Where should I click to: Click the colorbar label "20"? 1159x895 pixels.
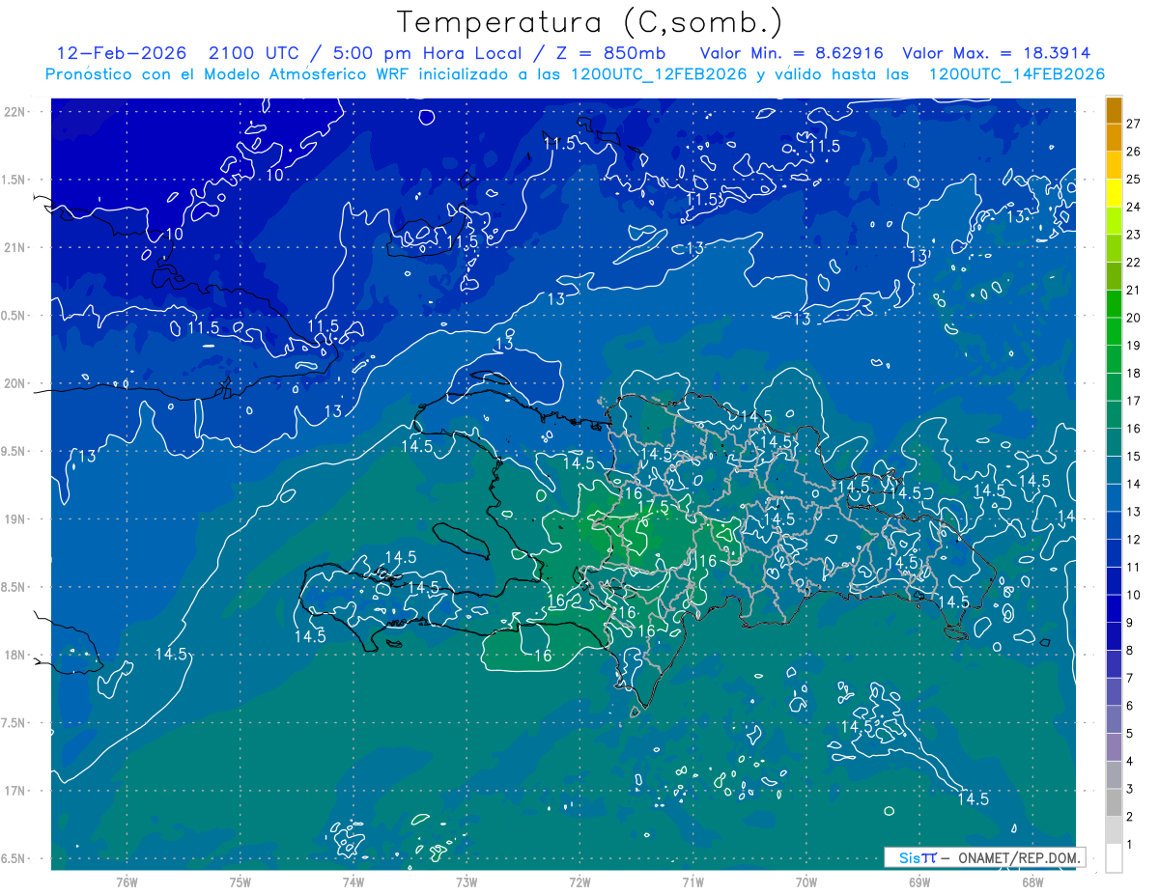click(1134, 318)
